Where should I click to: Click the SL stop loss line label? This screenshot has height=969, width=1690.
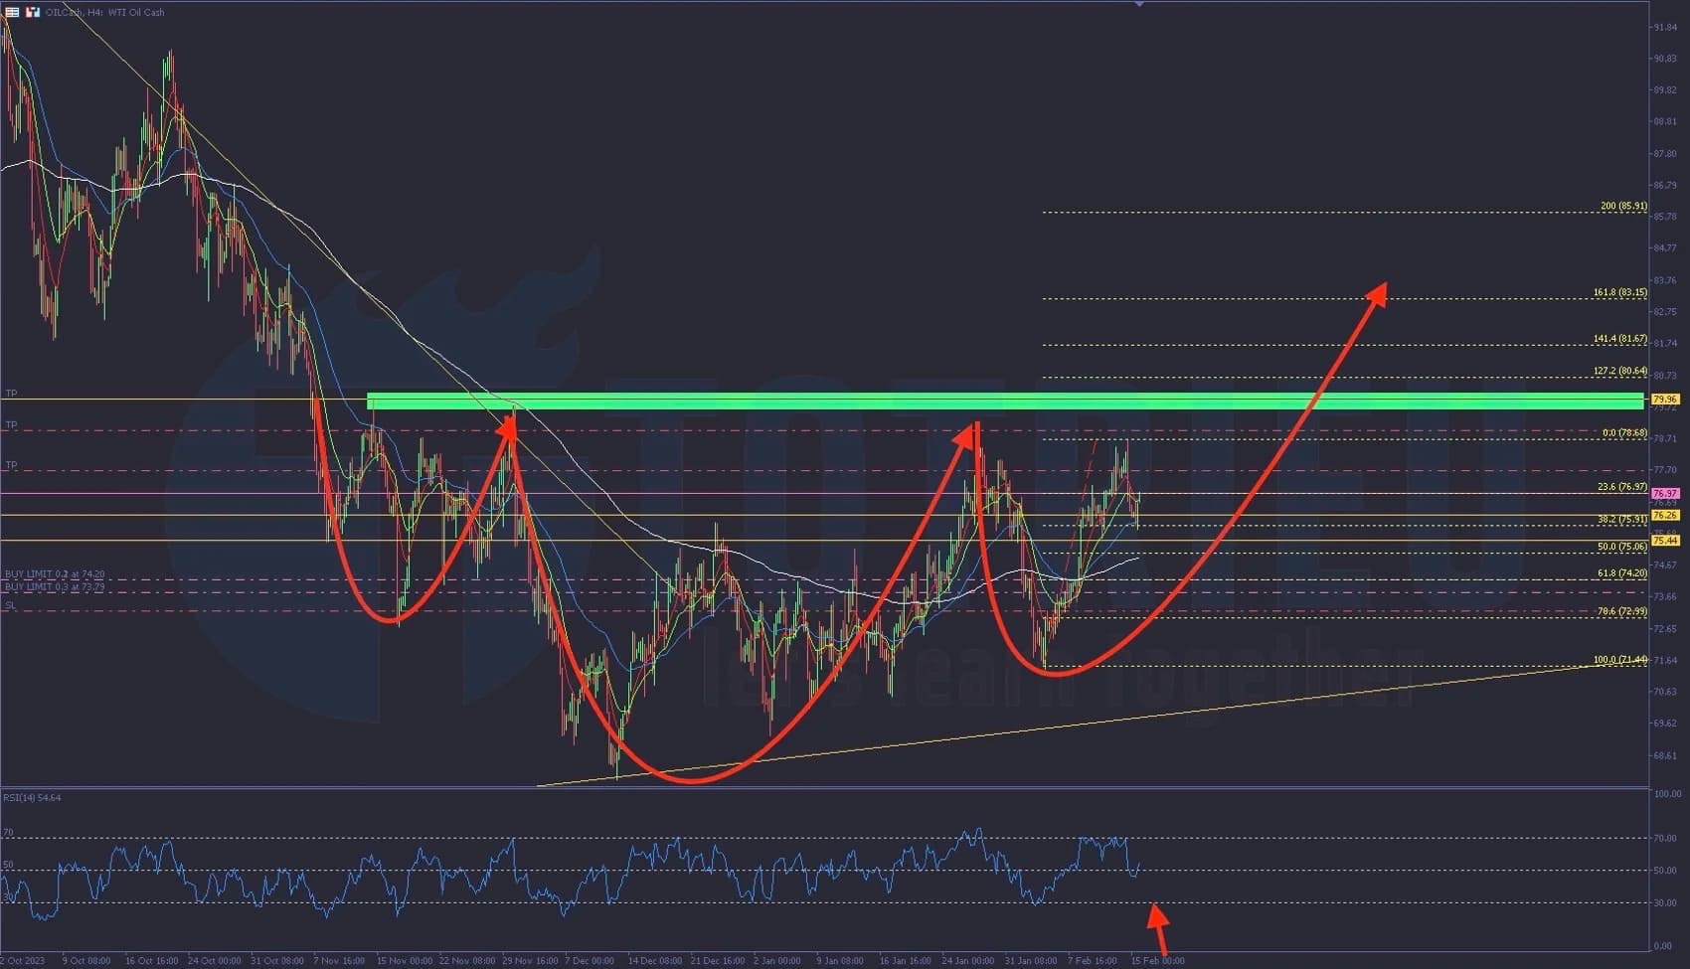coord(10,605)
